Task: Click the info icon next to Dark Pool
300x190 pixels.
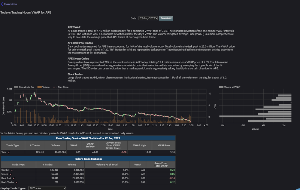Action: point(14,178)
